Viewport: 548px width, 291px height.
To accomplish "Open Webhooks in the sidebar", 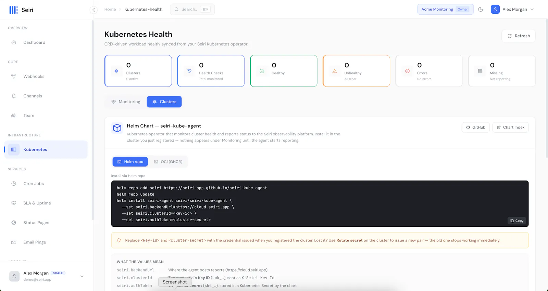I will click(x=46, y=76).
